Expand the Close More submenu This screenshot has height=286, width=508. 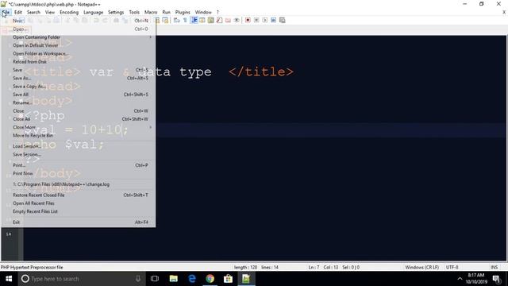[x=79, y=127]
